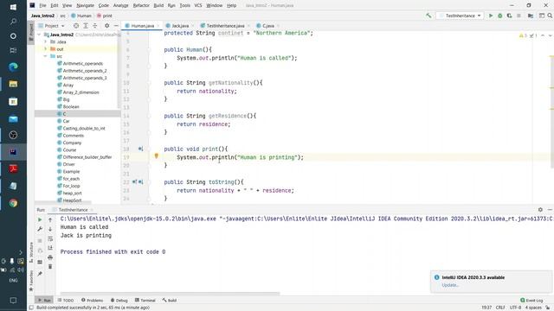The width and height of the screenshot is (554, 311).
Task: Open Search Everywhere magnifier icon
Action: (x=550, y=16)
